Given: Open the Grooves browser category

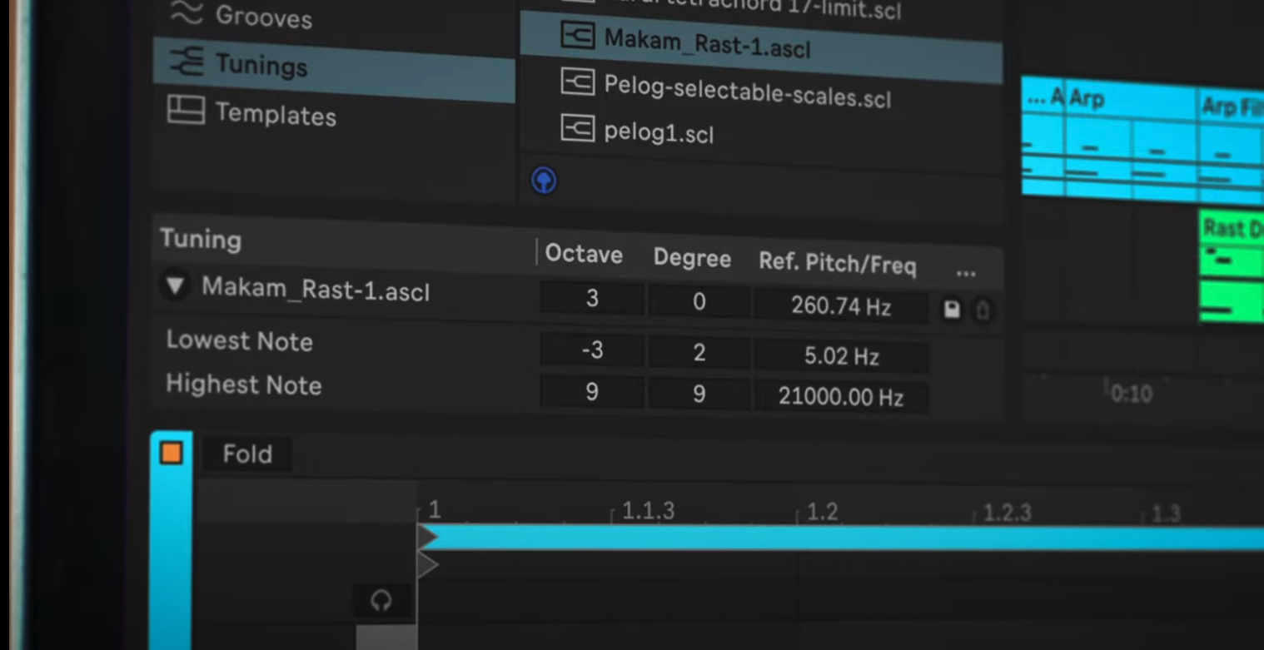Looking at the screenshot, I should click(241, 15).
